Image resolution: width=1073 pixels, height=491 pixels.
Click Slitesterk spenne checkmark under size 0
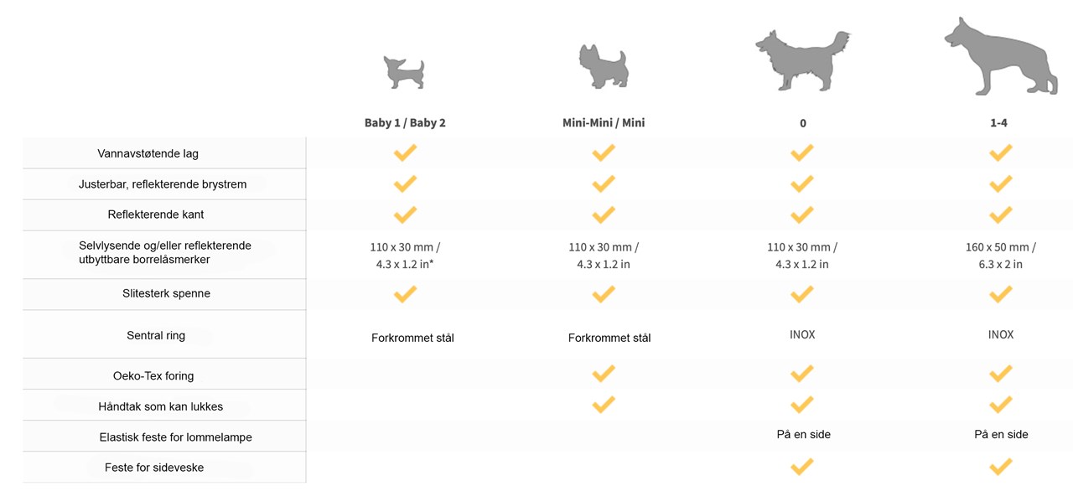[x=802, y=294]
